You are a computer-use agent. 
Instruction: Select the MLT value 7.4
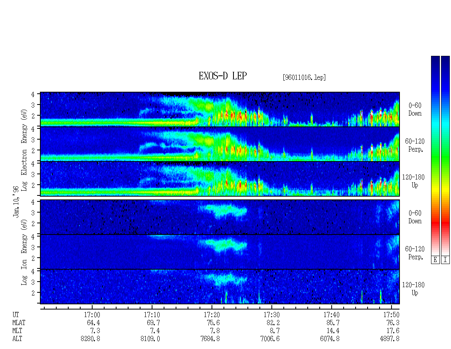pos(155,331)
